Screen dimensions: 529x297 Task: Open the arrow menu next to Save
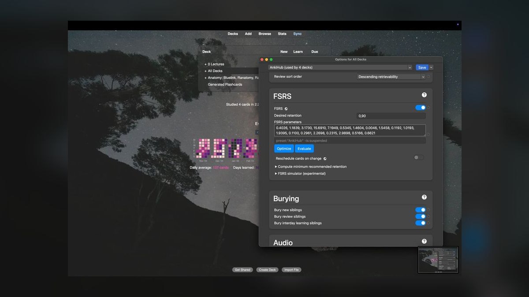pyautogui.click(x=431, y=67)
